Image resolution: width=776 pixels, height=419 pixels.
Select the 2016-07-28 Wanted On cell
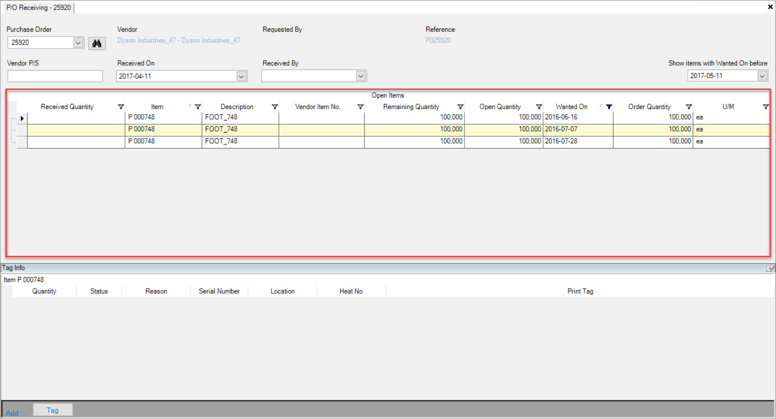coord(578,142)
